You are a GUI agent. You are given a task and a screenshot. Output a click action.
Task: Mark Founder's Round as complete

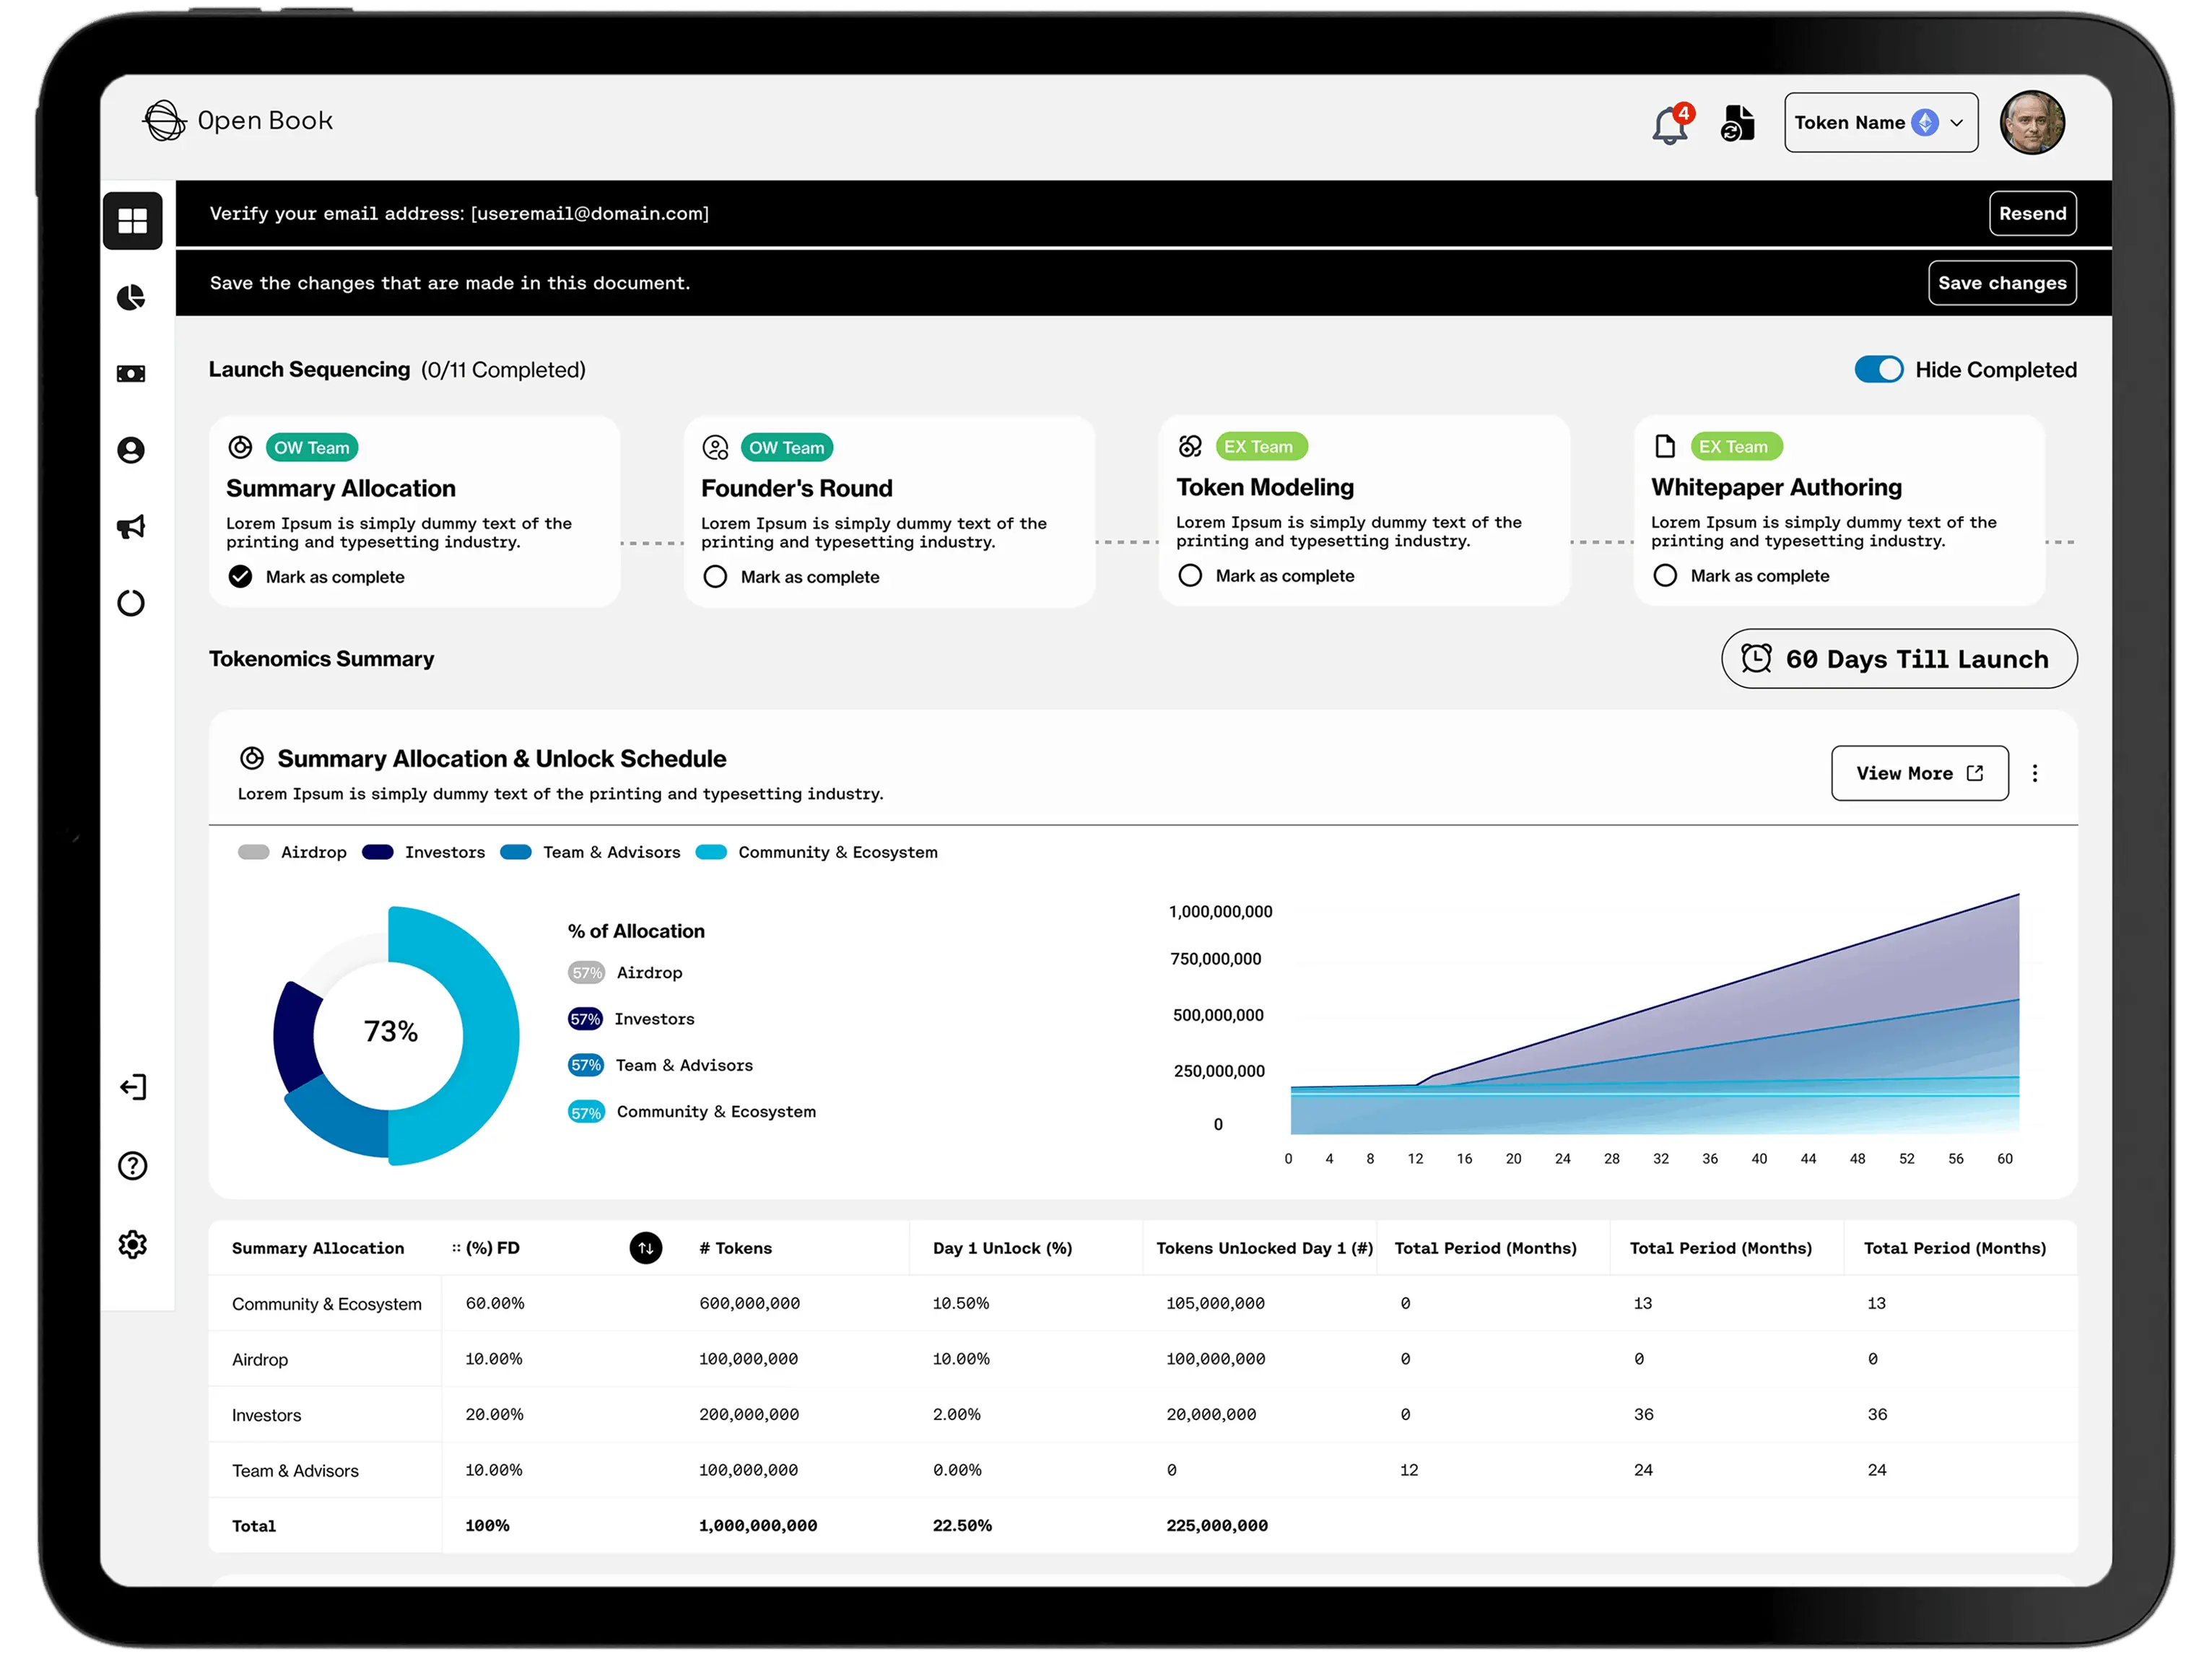point(715,577)
